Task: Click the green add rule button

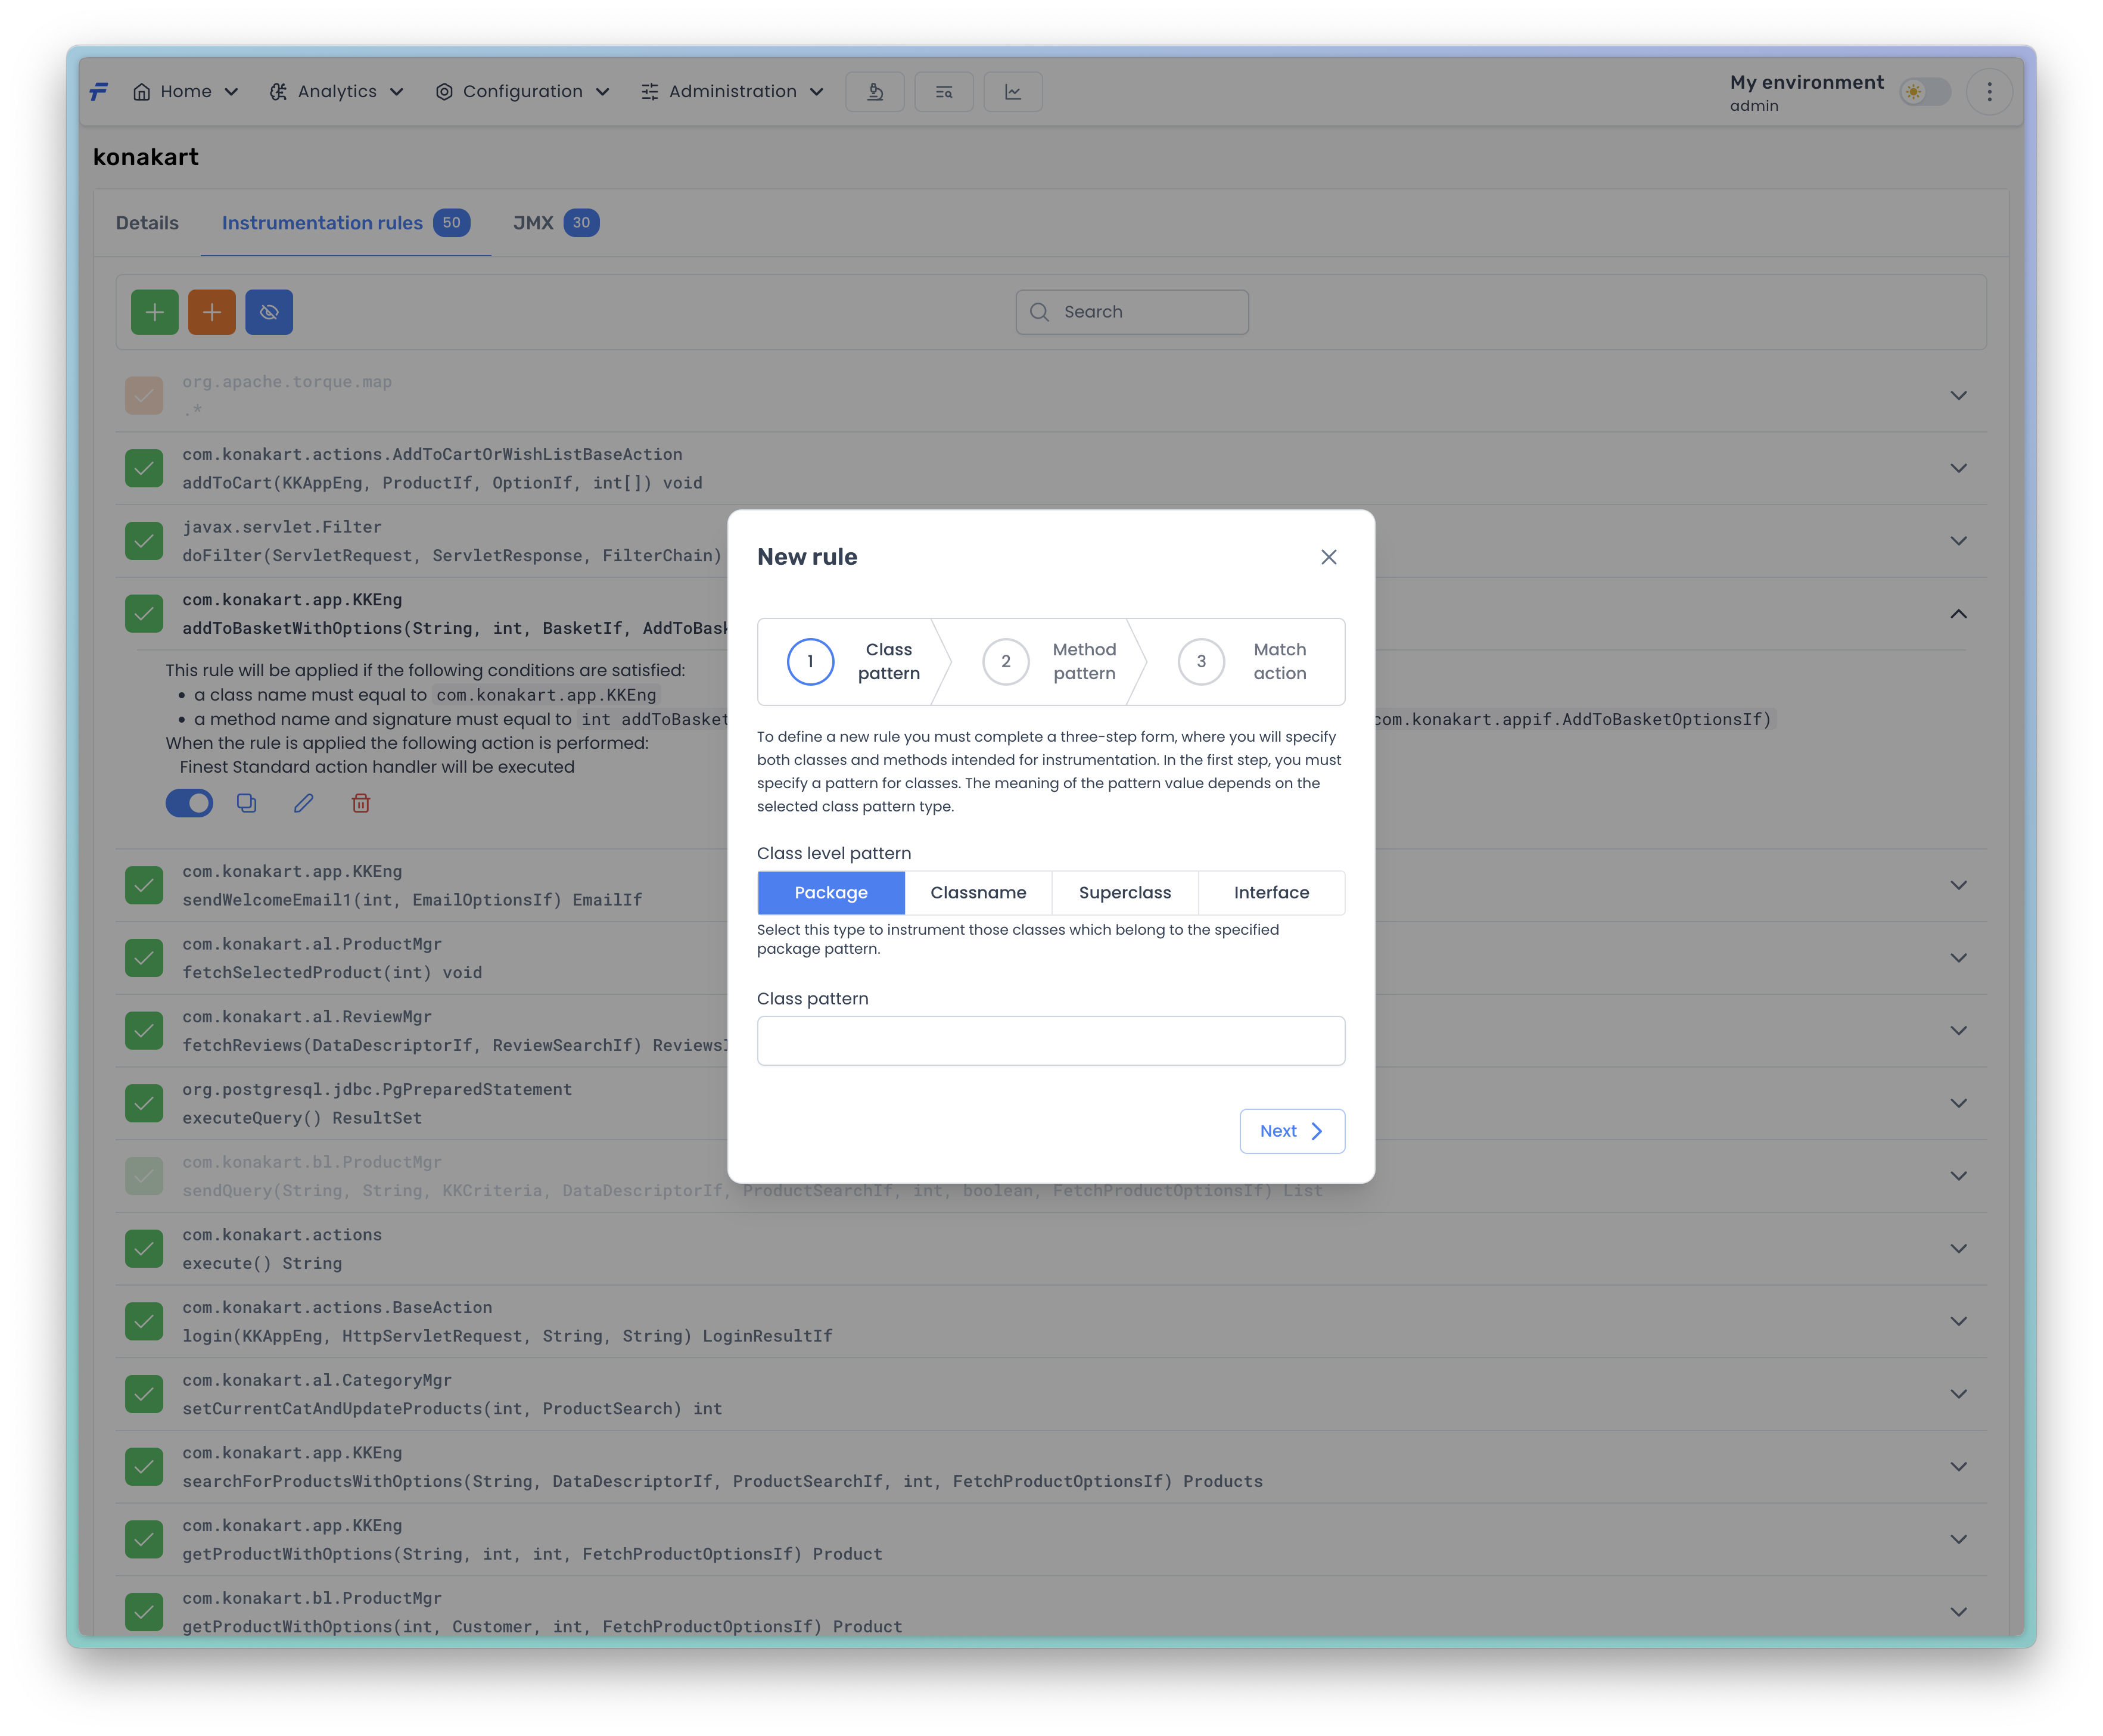Action: (154, 312)
